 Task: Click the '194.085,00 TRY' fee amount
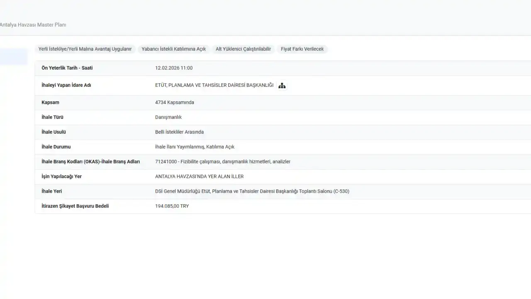click(172, 206)
